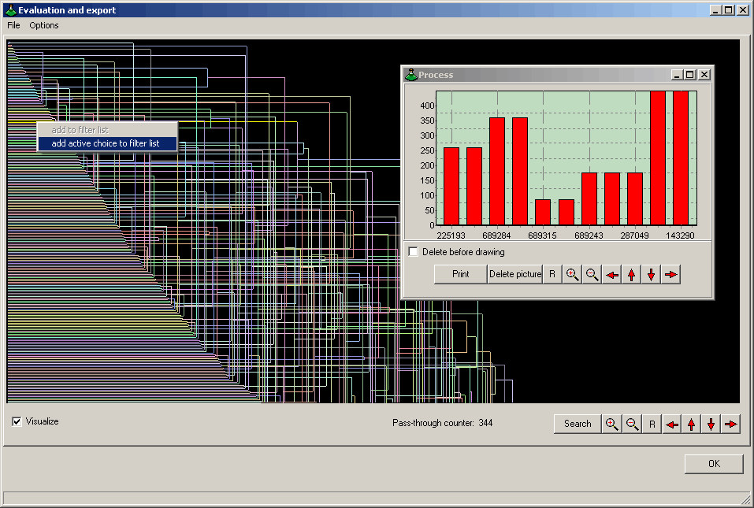The width and height of the screenshot is (754, 508).
Task: Click chart axis label 689315
Action: click(542, 235)
